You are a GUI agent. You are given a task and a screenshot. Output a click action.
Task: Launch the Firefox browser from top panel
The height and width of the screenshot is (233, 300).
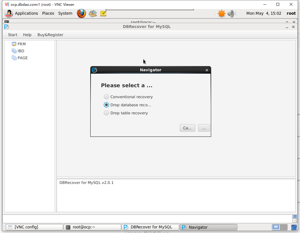(x=81, y=13)
